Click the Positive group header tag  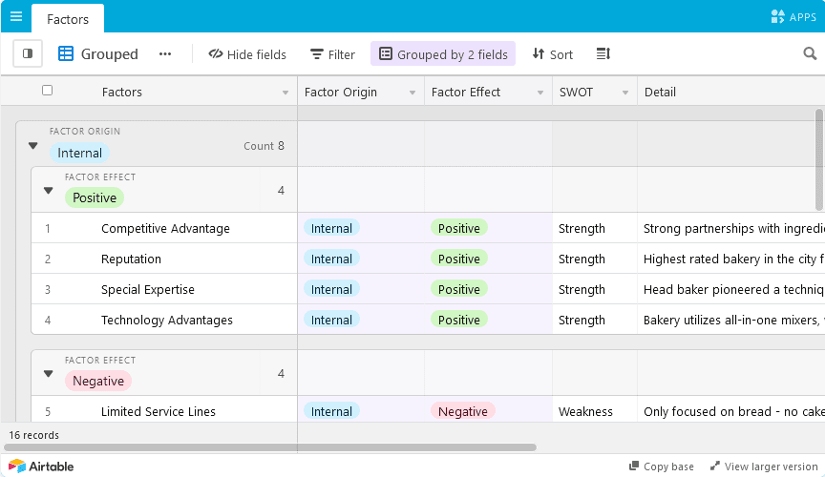tap(95, 197)
